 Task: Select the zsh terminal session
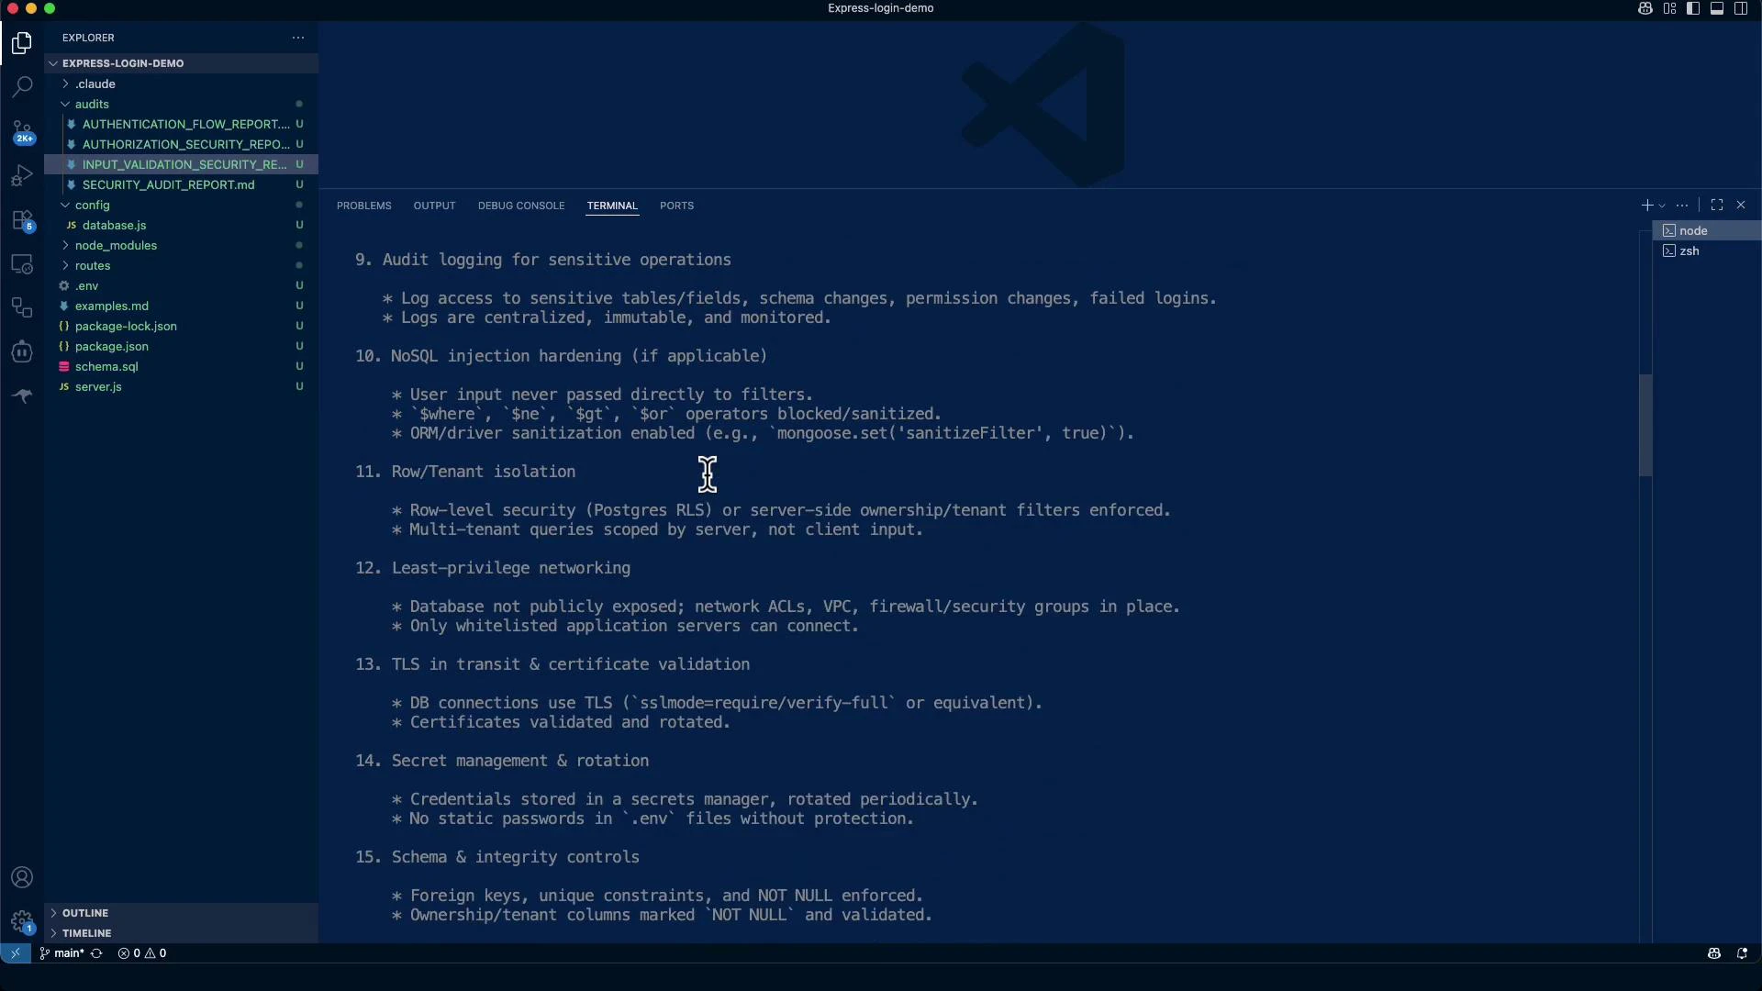(x=1689, y=251)
